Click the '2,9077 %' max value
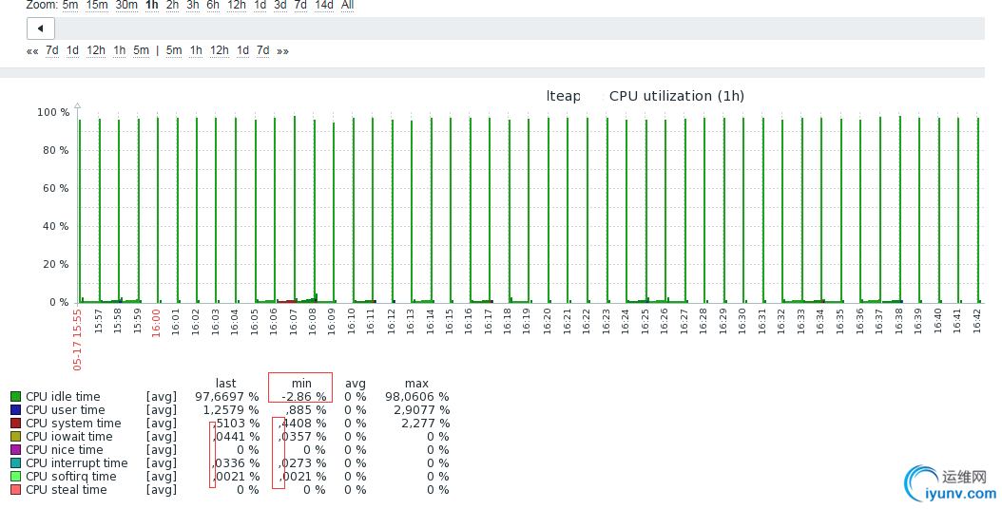The height and width of the screenshot is (509, 1002). (421, 410)
